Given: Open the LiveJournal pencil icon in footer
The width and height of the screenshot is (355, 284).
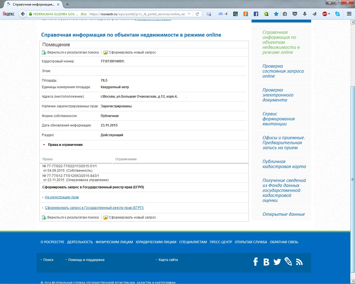Looking at the screenshot, I should click(288, 262).
